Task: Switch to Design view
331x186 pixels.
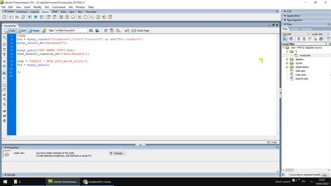Action: click(34, 30)
